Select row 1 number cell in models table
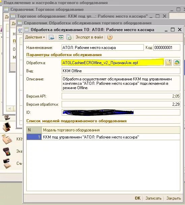The width and height of the screenshot is (185, 205). [x=34, y=137]
